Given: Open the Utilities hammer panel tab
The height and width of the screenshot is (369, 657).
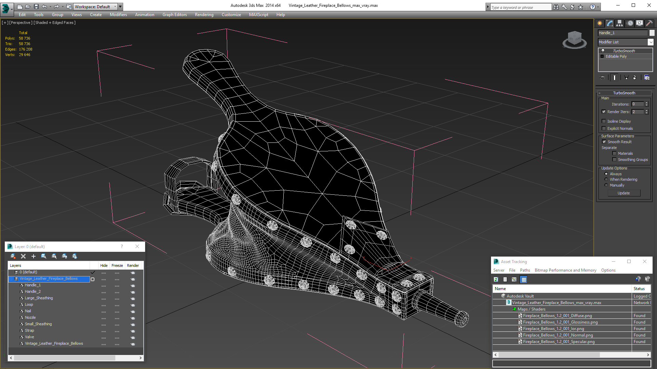Looking at the screenshot, I should 649,23.
